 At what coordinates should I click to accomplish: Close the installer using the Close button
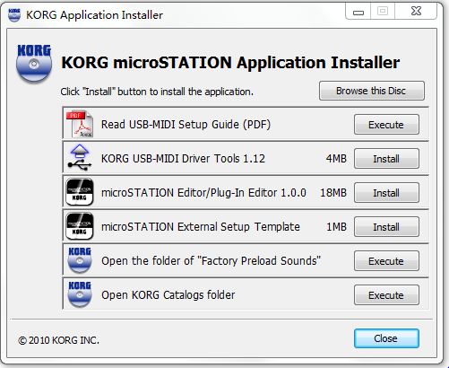coord(386,338)
